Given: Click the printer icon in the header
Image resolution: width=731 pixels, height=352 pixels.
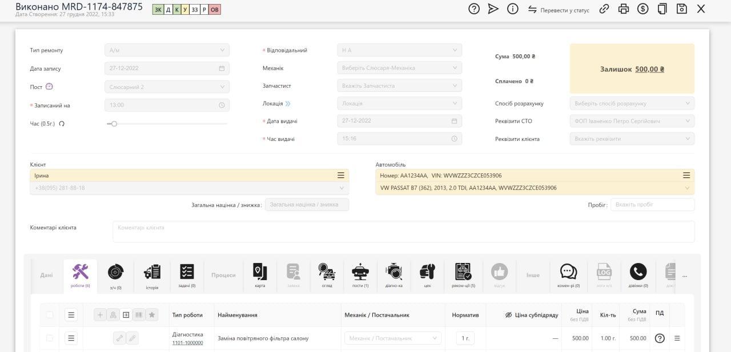Looking at the screenshot, I should (624, 9).
